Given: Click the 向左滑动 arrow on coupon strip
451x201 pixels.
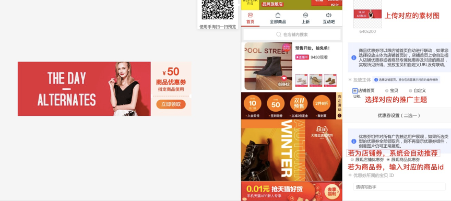Looking at the screenshot, I should (339, 115).
